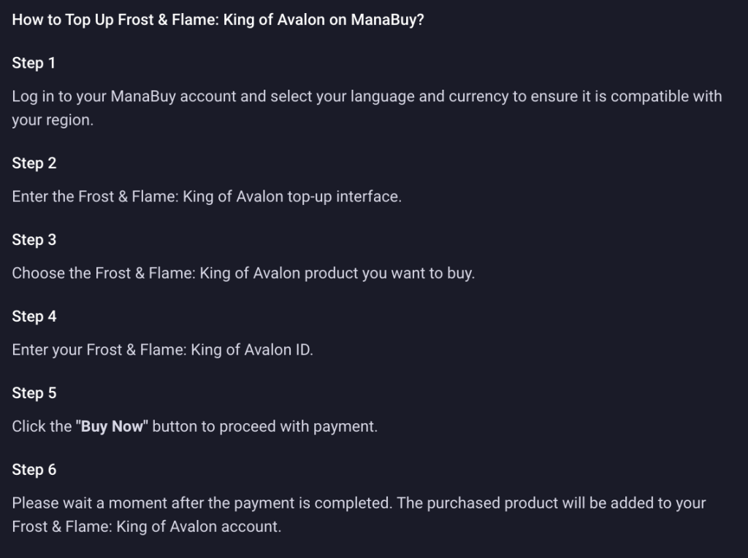Click the "your region." text line
Screen dimensions: 748x558
(x=53, y=120)
